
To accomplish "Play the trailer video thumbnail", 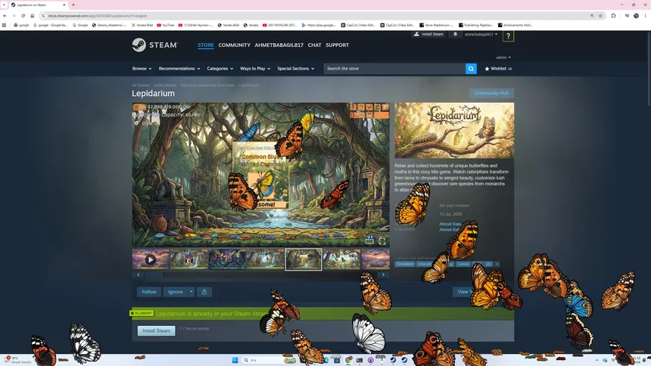I will [151, 259].
